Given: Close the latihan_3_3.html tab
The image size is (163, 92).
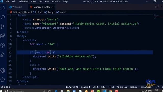Looking at the screenshot, I should coord(52,7).
